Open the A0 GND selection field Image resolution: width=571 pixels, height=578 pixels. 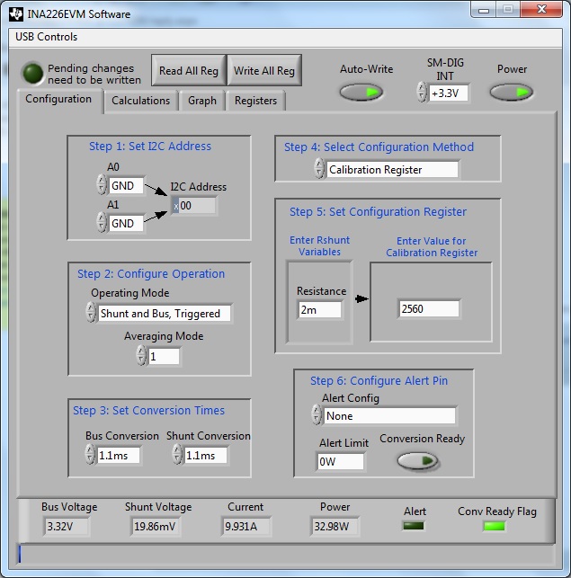pos(126,185)
